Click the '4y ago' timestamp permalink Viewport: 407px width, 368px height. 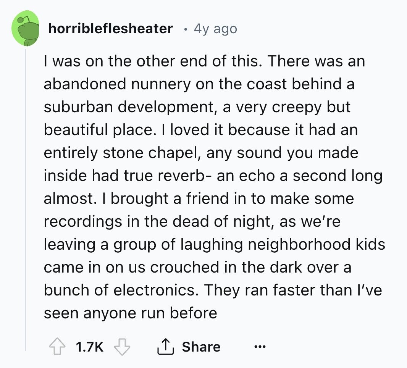215,29
